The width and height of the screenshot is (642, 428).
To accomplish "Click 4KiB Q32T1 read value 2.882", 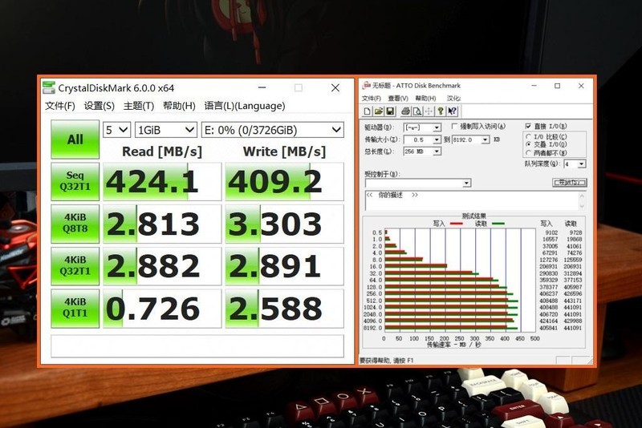I will coord(162,266).
